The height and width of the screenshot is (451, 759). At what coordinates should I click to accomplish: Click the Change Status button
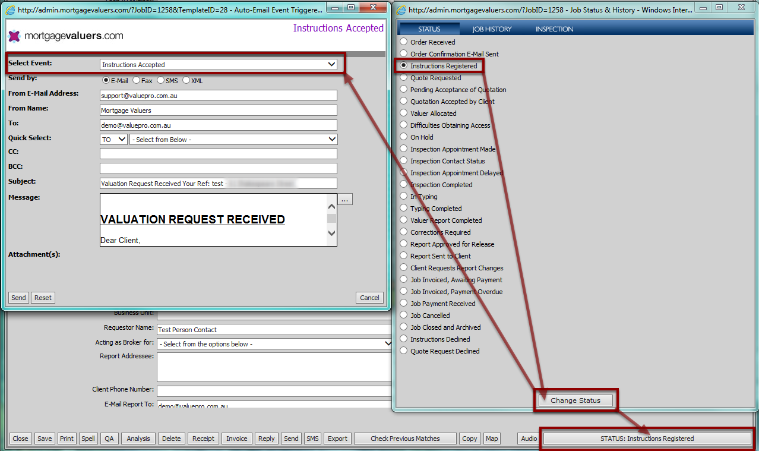575,400
